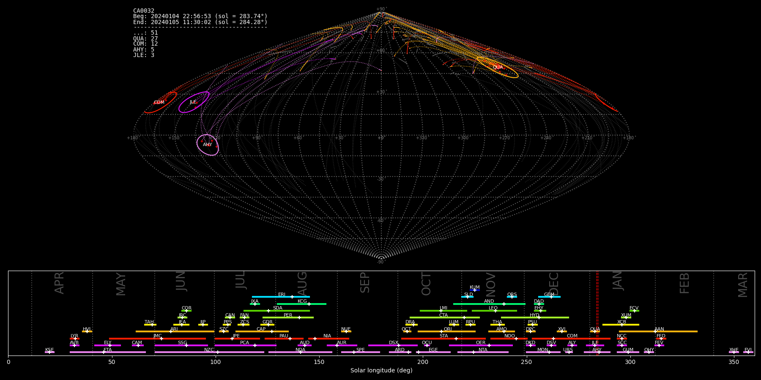Click the red dashed current-date line
The height and width of the screenshot is (380, 761).
tap(597, 312)
